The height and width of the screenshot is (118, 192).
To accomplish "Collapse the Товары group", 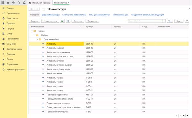I will pos(32,31).
